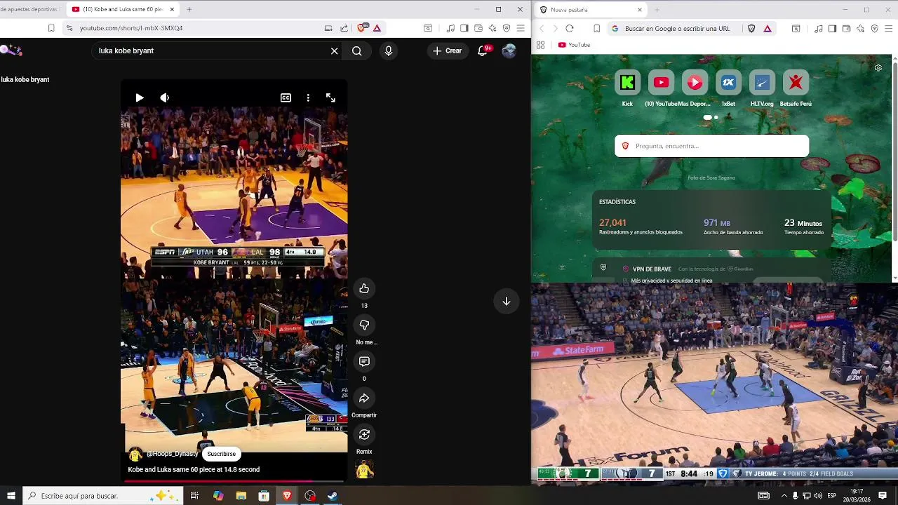Click the Pregunta, encuentra search box
The image size is (898, 505).
click(x=711, y=146)
